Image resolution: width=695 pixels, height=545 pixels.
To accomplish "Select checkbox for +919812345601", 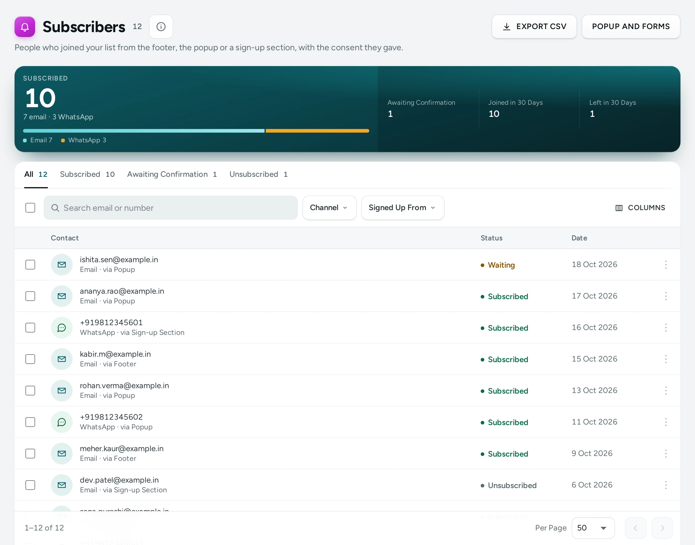I will coord(30,328).
